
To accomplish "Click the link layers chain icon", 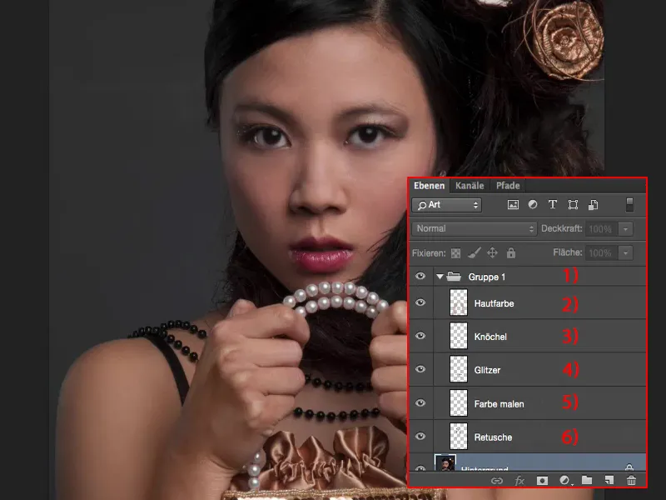I will tap(497, 481).
